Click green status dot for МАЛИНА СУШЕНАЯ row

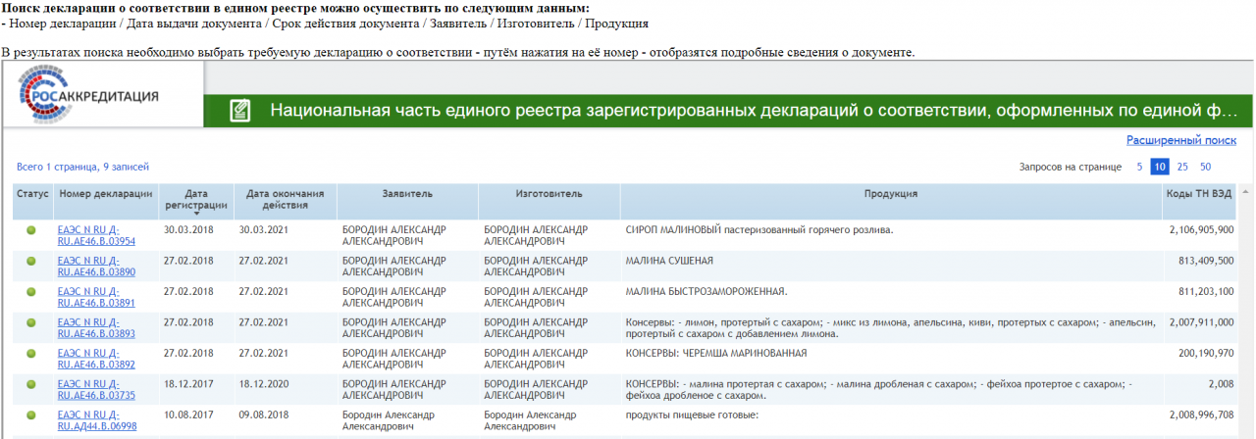[x=31, y=261]
